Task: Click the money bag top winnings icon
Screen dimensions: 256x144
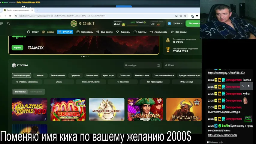Action: pos(168,40)
